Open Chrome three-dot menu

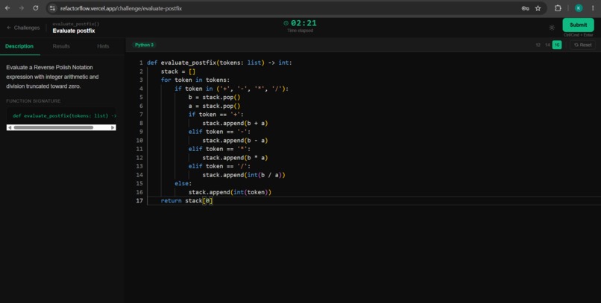point(593,8)
